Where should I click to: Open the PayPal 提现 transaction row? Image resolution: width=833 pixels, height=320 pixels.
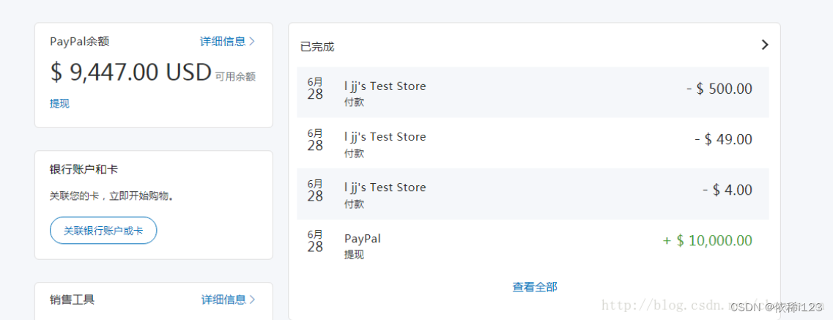533,245
